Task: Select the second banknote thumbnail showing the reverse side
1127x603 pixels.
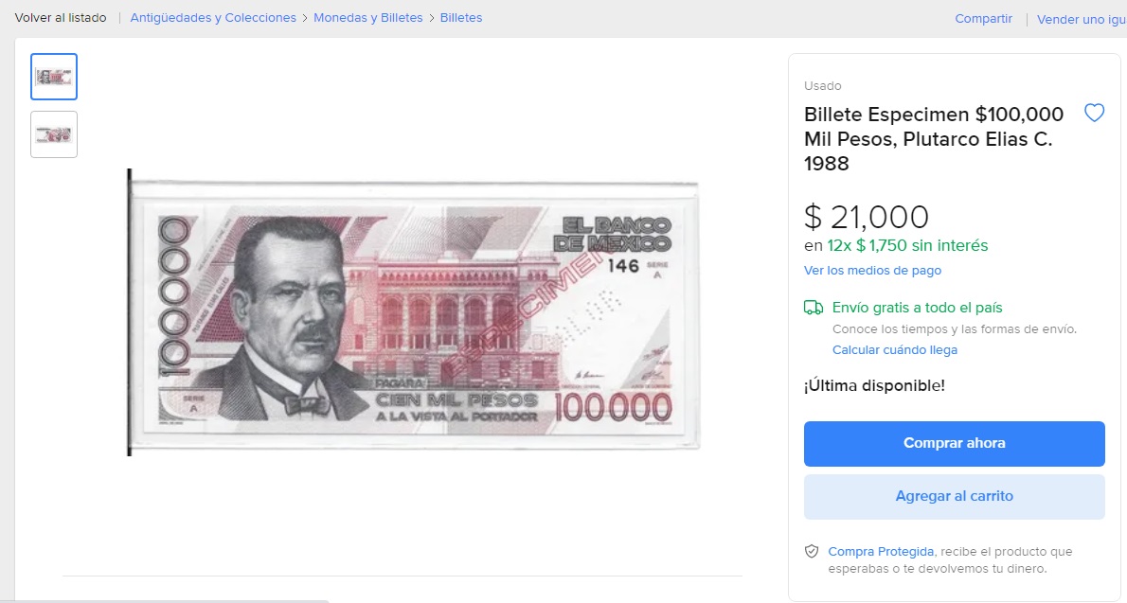Action: (53, 133)
